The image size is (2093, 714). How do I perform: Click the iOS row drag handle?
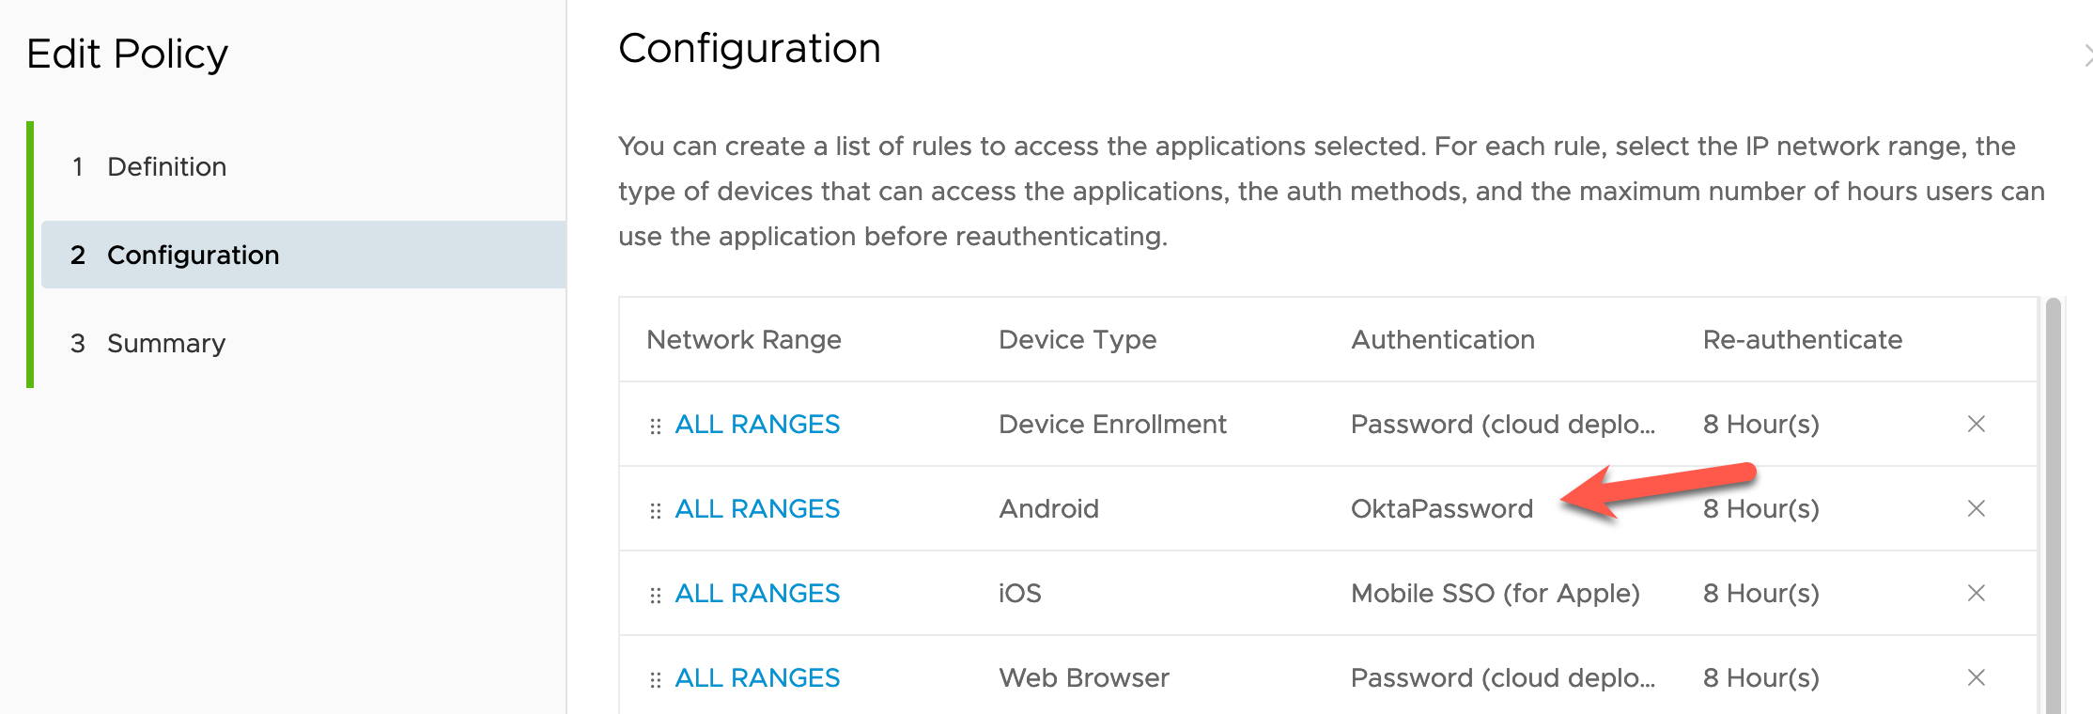[656, 595]
